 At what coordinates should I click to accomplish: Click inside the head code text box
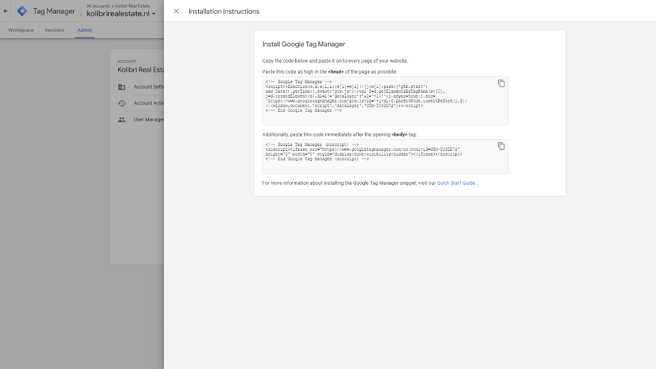click(x=385, y=101)
